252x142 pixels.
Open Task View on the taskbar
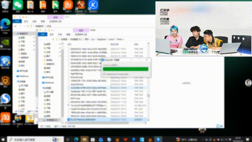click(x=68, y=139)
